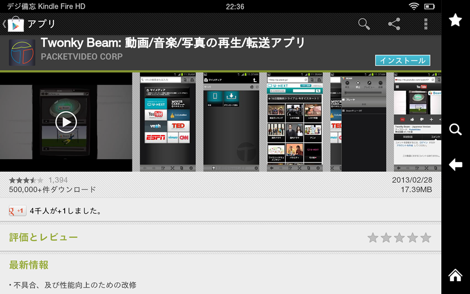Tap the side bar search icon
The image size is (470, 294).
point(455,129)
